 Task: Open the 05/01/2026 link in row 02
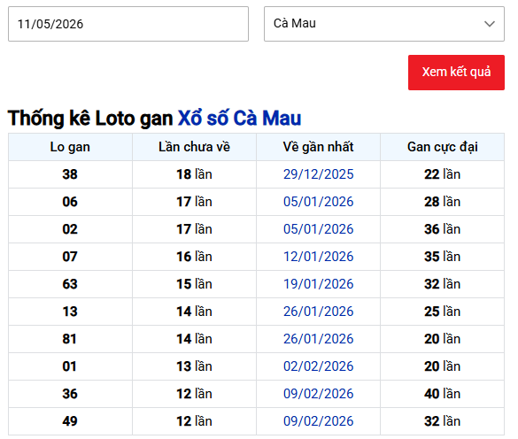tap(319, 229)
